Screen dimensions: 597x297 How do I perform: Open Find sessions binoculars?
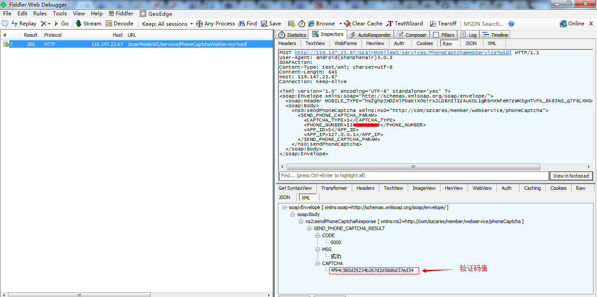(x=247, y=24)
